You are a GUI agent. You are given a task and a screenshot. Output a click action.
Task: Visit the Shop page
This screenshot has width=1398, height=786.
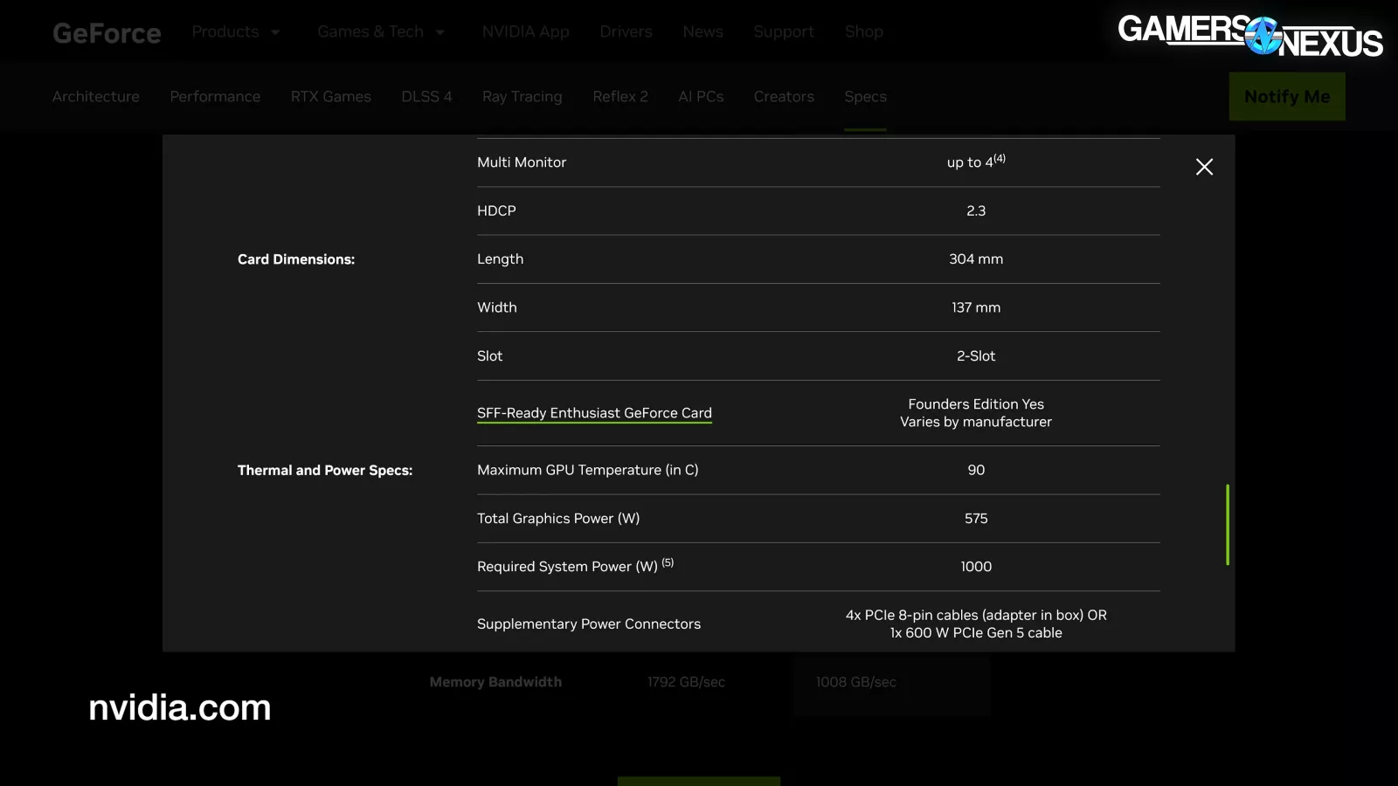click(863, 32)
